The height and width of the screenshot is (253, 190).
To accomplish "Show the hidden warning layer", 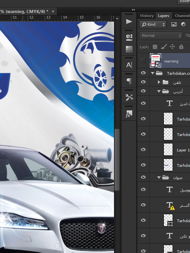I will 143,60.
